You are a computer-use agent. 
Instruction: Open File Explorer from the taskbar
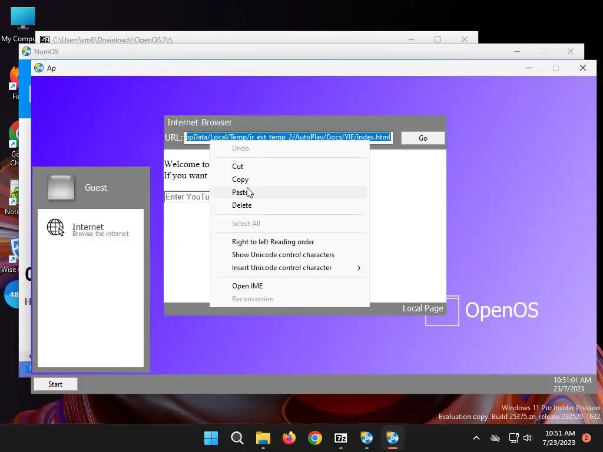coord(263,438)
